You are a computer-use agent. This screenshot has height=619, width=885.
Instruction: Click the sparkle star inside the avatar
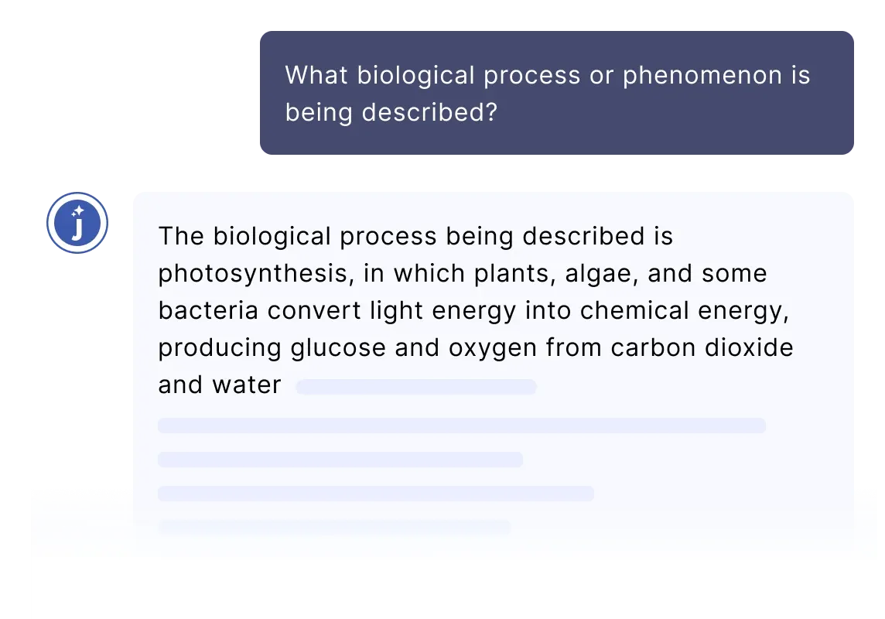[78, 211]
